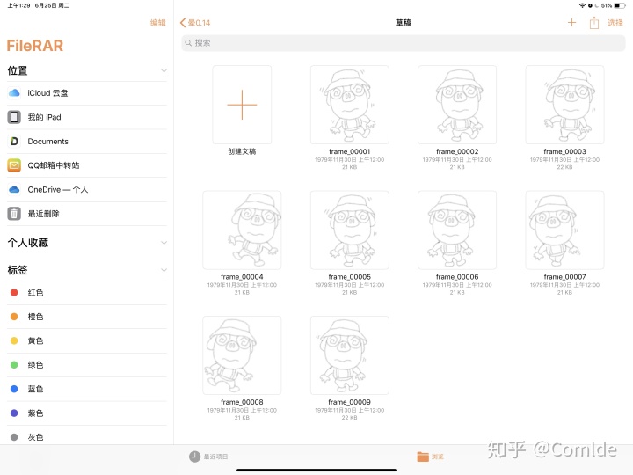Collapse the 标签 section chevron

(x=164, y=270)
